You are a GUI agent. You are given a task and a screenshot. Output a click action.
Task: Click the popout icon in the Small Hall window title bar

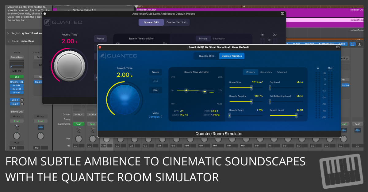(338, 47)
